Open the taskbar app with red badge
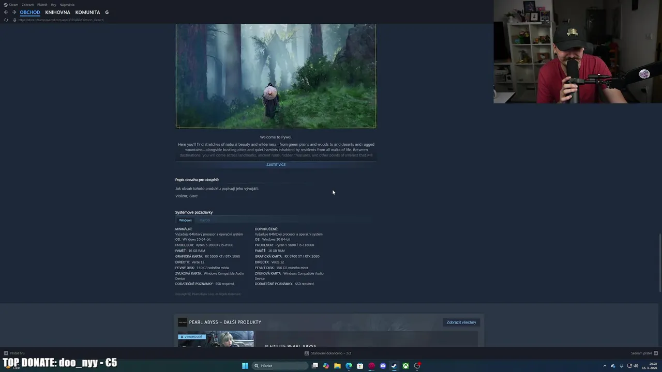 417,366
